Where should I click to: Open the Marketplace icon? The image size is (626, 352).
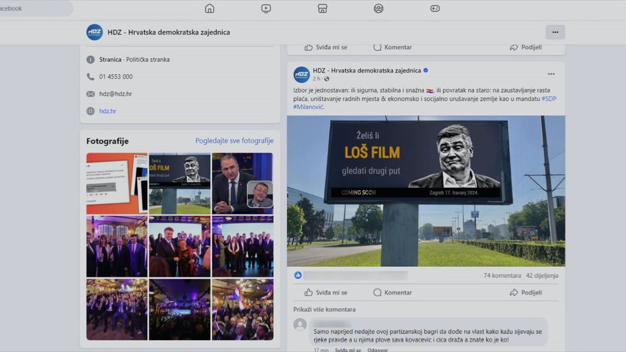[x=322, y=9]
